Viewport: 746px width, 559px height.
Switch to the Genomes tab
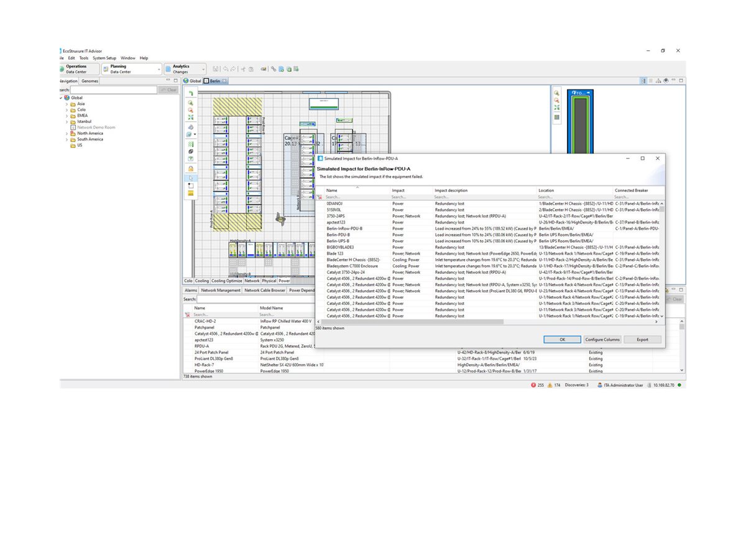90,80
